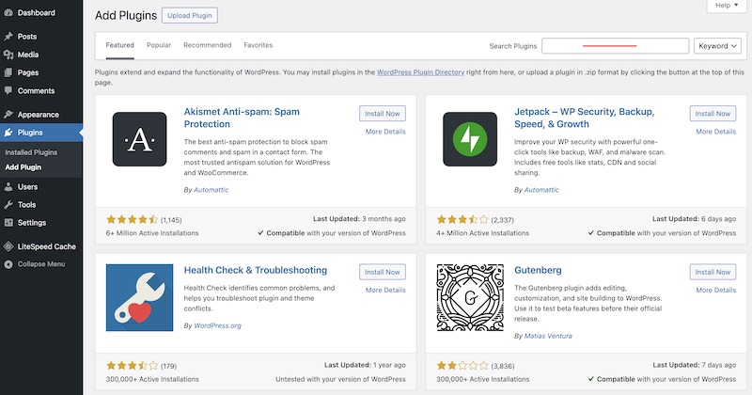Viewport: 752px width, 395px height.
Task: Click the Dashboard gauge icon
Action: (8, 13)
